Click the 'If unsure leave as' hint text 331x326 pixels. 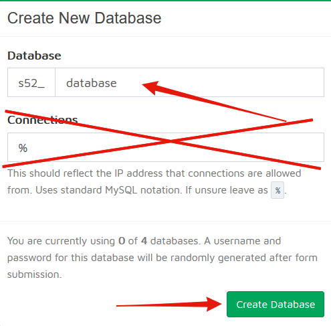227,190
